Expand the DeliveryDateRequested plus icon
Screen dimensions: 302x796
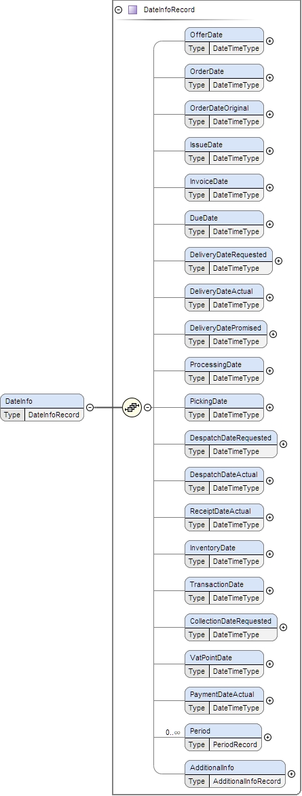(279, 261)
